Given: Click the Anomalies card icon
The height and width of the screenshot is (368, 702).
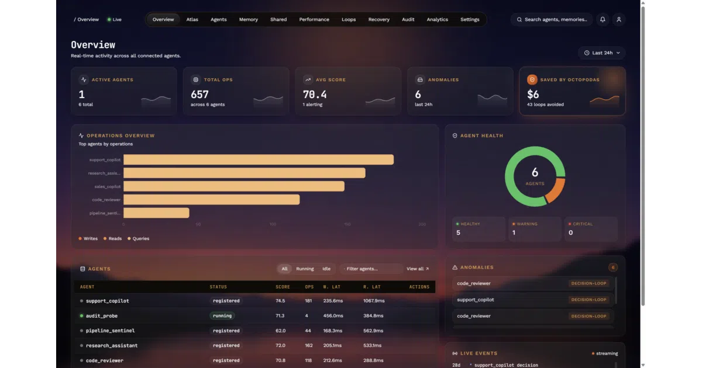Looking at the screenshot, I should [x=420, y=79].
